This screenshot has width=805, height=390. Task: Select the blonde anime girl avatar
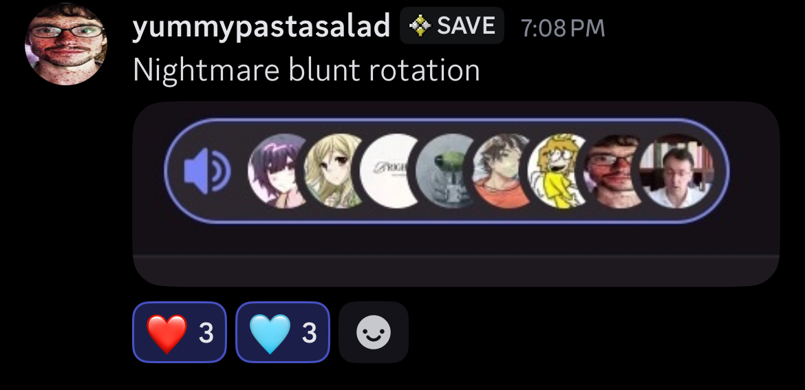pos(333,171)
